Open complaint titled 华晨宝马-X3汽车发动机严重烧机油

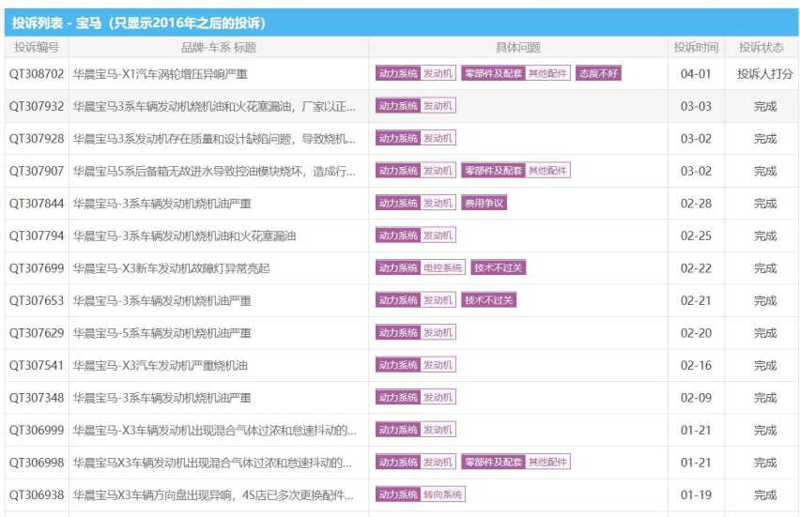pos(161,365)
